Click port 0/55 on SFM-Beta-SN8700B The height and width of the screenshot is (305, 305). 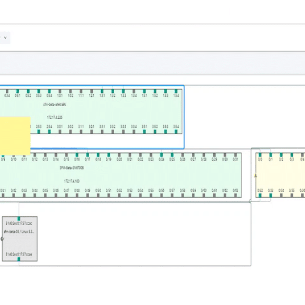point(151,196)
